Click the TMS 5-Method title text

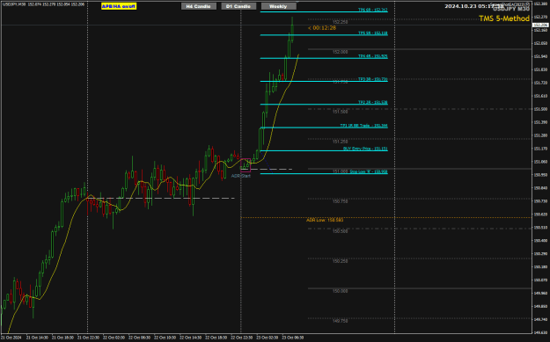tap(504, 19)
